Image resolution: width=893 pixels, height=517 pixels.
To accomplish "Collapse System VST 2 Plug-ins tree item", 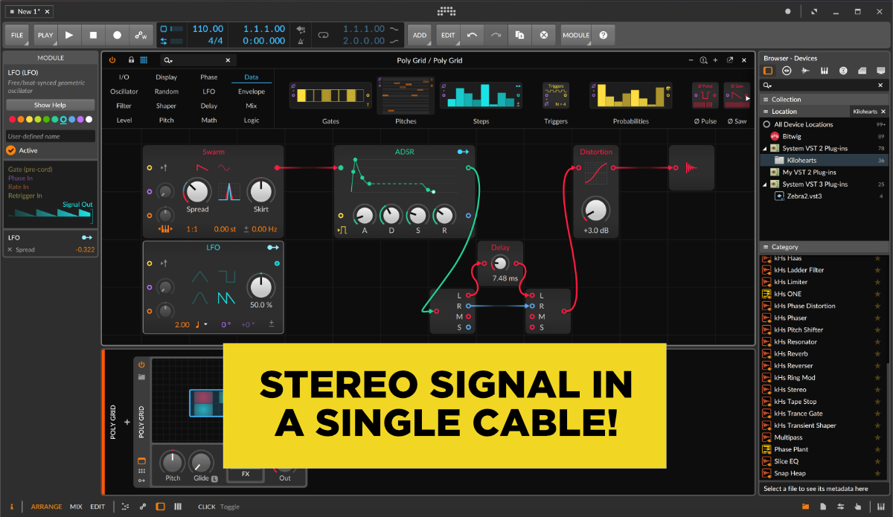I will pyautogui.click(x=766, y=148).
